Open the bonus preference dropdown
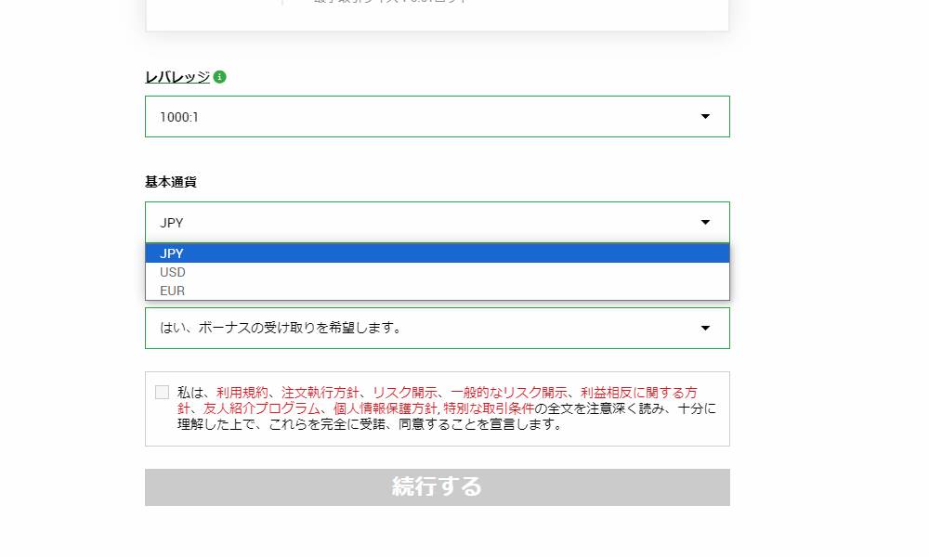 pos(705,328)
